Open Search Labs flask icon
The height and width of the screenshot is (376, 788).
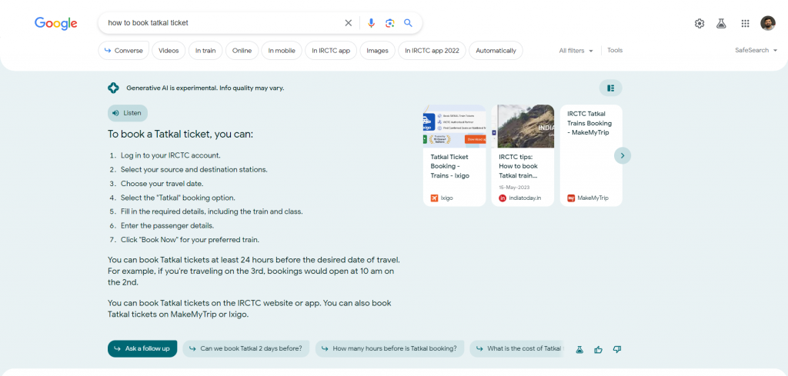[x=721, y=23]
